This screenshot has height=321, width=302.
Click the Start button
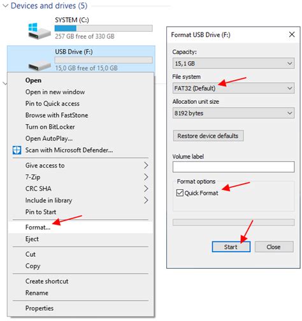pyautogui.click(x=231, y=246)
